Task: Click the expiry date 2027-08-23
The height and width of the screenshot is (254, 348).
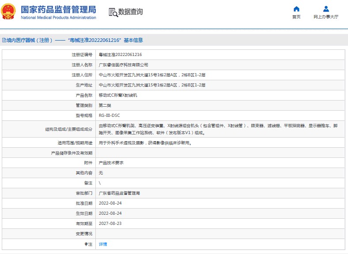Action: [110, 224]
